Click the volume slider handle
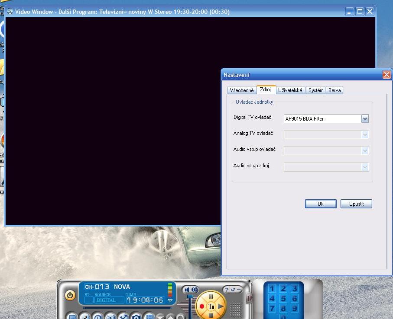Viewport: 393px width, 319px height. tap(190, 296)
